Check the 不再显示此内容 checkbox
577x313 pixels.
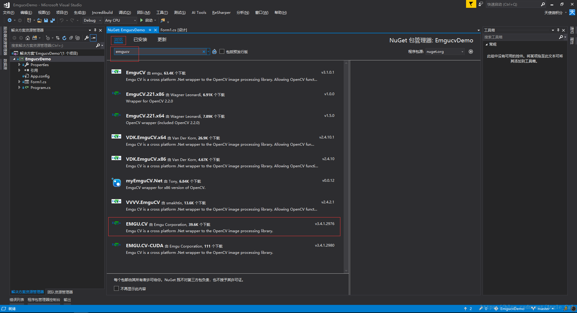tap(116, 288)
